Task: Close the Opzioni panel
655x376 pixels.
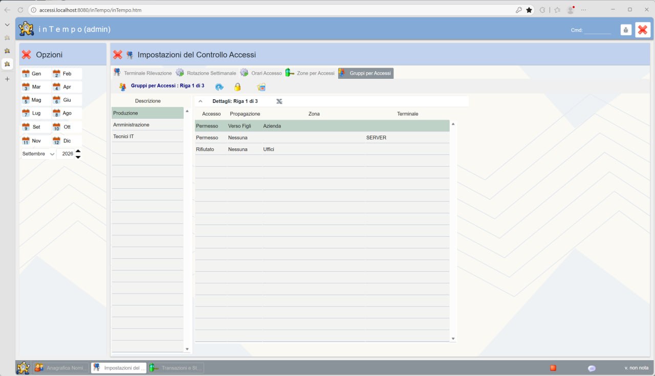Action: (x=27, y=55)
